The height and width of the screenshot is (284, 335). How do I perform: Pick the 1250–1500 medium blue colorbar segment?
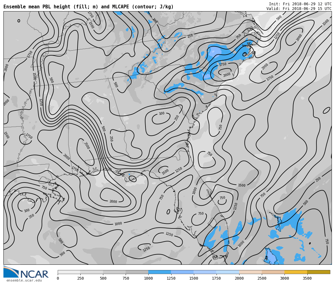coord(182,272)
